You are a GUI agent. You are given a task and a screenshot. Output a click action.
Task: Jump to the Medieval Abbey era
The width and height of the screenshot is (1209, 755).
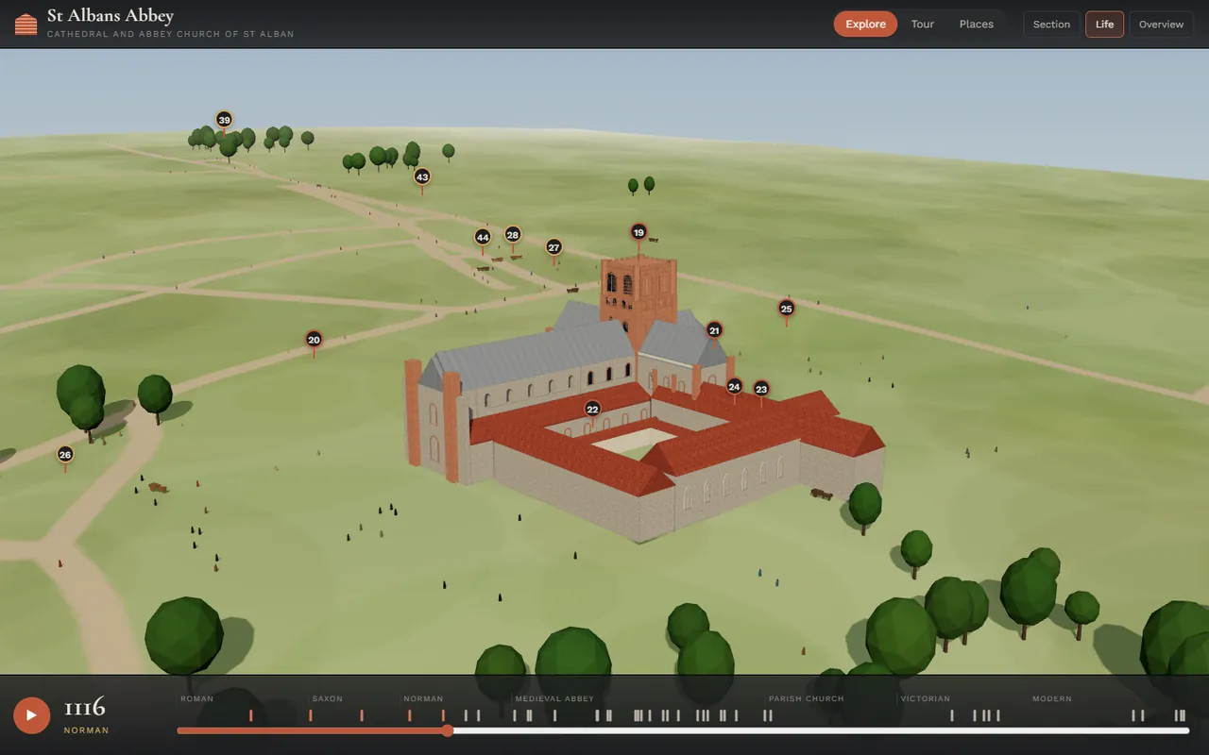pos(554,698)
